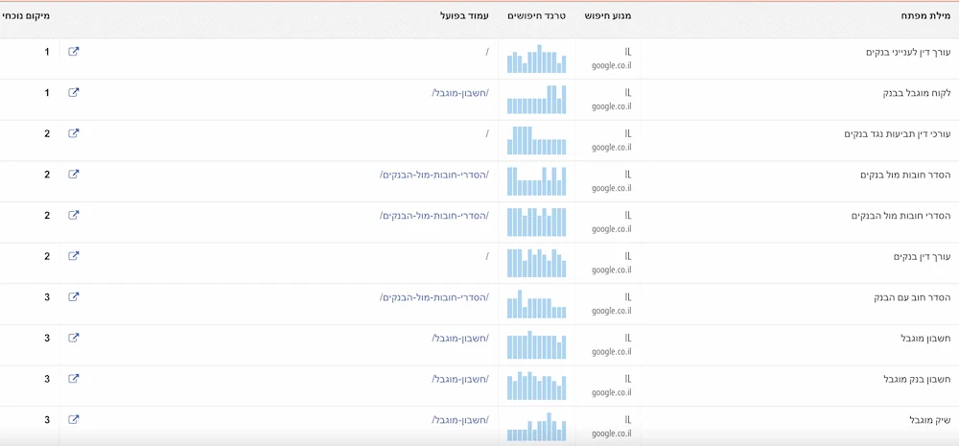This screenshot has height=446, width=959.
Task: Open '/הסדרי-חובות-מול-הבנקים/' link in 'הסדר חוב עם הבנק' row
Action: (x=434, y=297)
